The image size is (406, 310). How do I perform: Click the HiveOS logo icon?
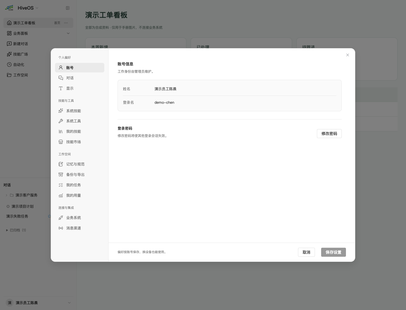click(x=9, y=8)
